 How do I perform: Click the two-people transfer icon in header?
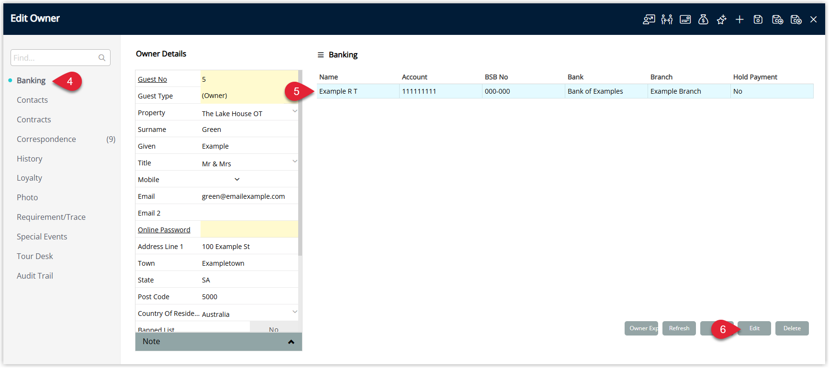pos(667,20)
